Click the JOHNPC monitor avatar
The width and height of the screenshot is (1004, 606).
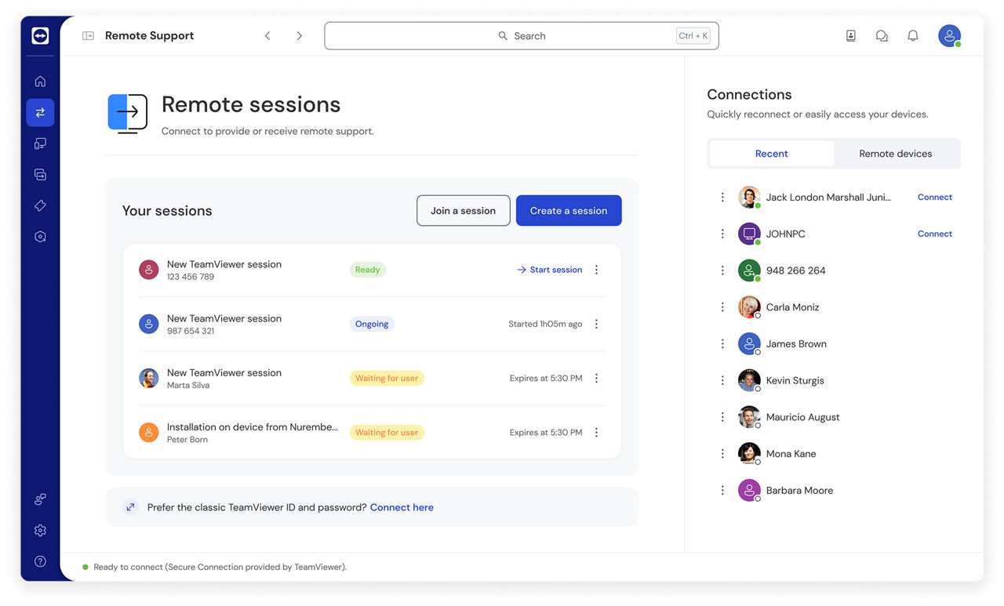pyautogui.click(x=749, y=234)
